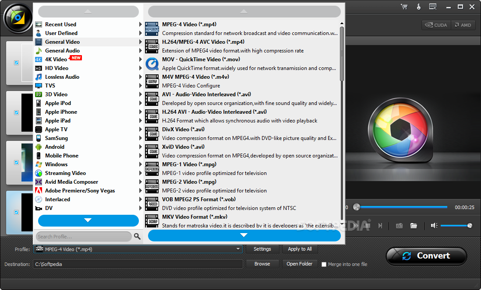Click the Streaming Video globe icon
The height and width of the screenshot is (290, 481).
coord(39,173)
